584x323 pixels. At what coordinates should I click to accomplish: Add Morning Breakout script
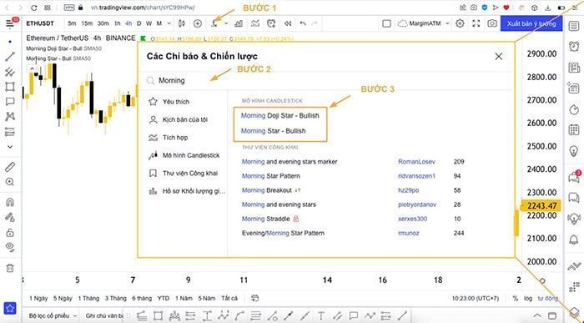click(267, 190)
